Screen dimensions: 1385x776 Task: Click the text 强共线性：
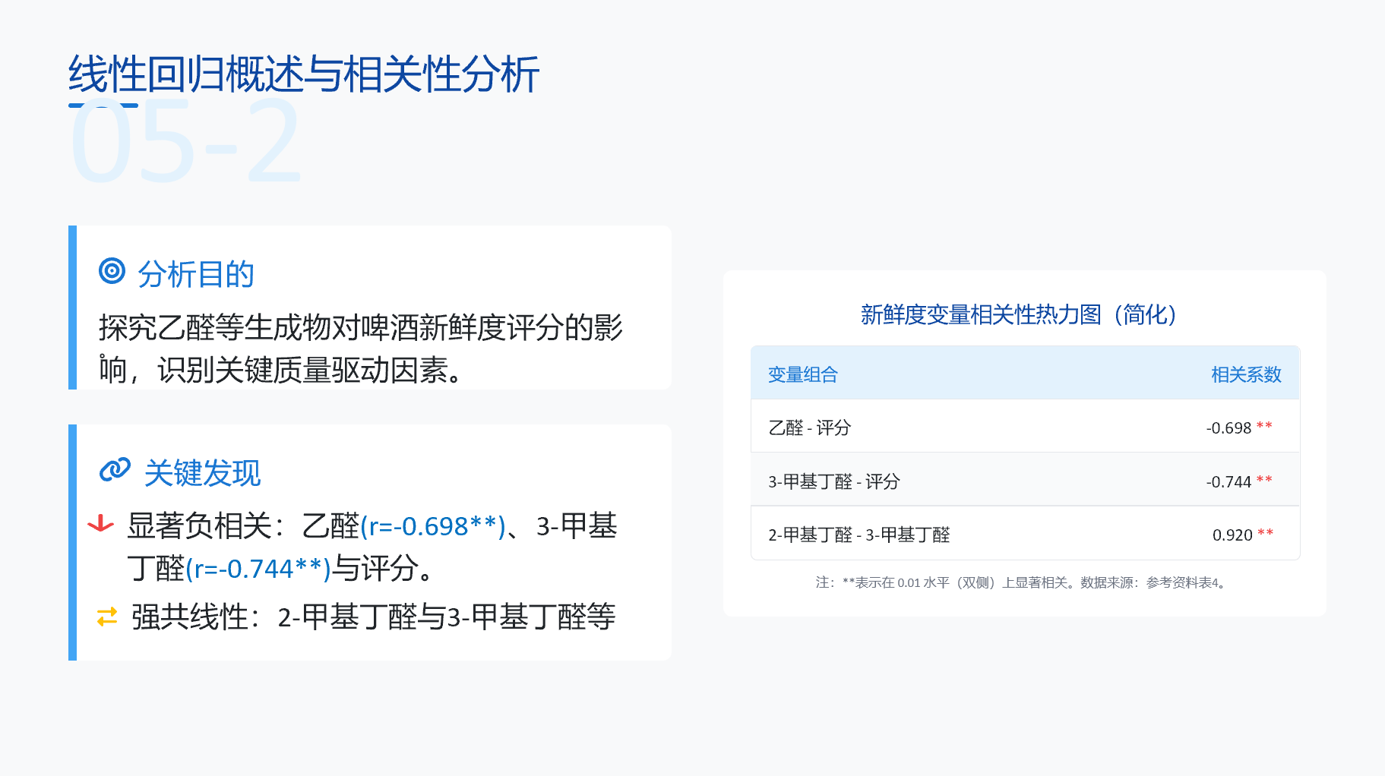196,617
